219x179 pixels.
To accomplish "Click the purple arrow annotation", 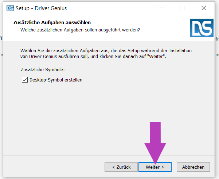I will 155,142.
